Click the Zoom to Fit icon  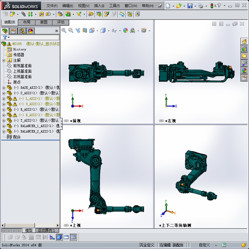[64, 30]
